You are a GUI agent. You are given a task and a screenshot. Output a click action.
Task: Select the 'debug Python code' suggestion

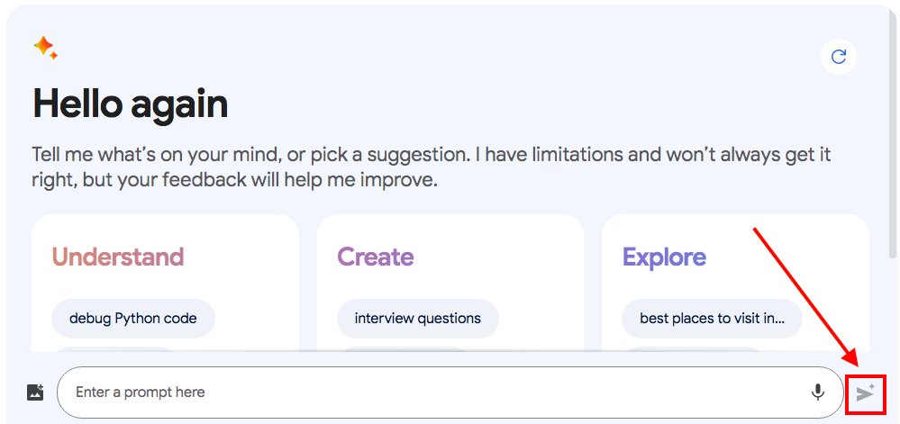[x=133, y=318]
